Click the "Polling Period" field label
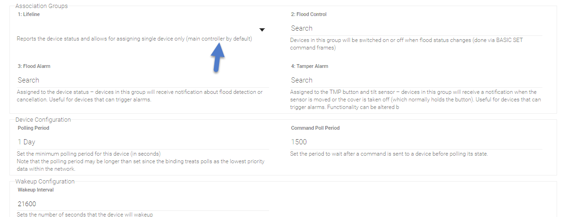 click(x=34, y=128)
